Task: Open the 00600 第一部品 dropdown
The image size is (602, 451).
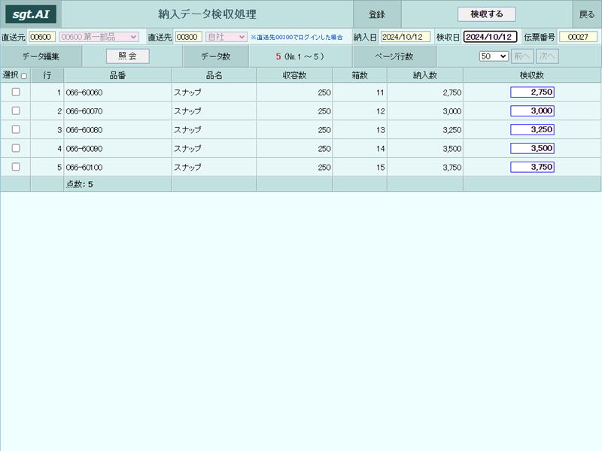Action: pyautogui.click(x=99, y=37)
